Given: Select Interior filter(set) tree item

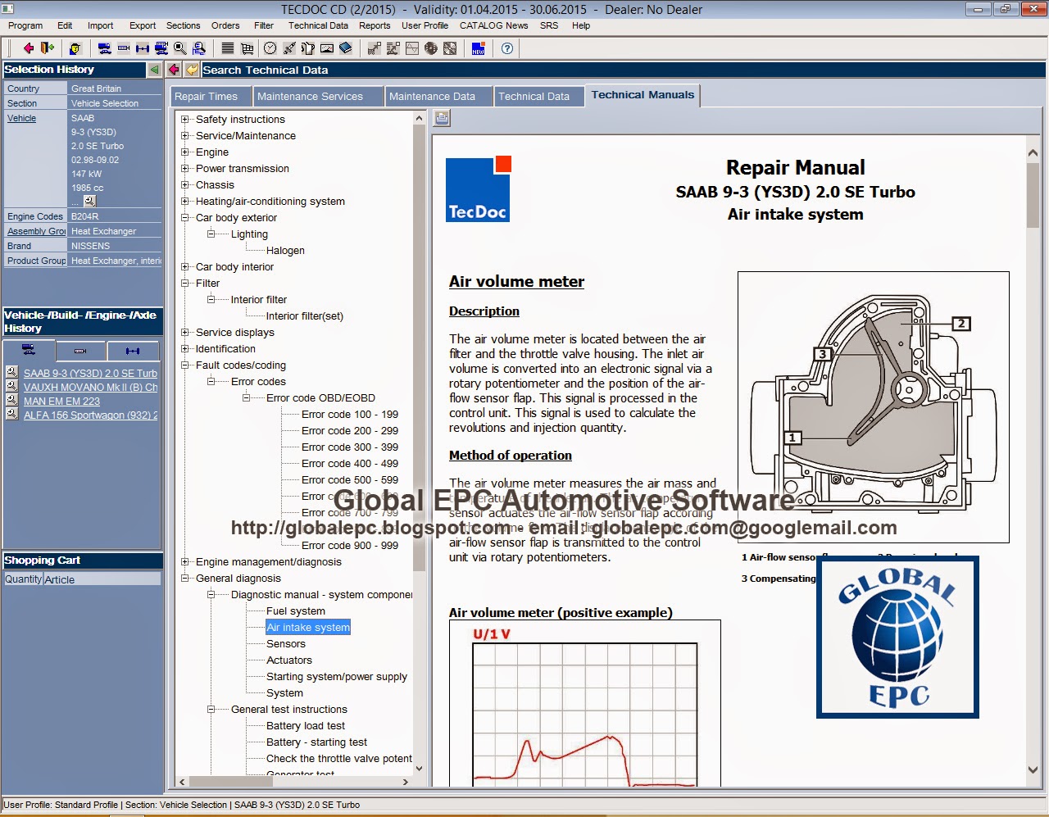Looking at the screenshot, I should (305, 316).
